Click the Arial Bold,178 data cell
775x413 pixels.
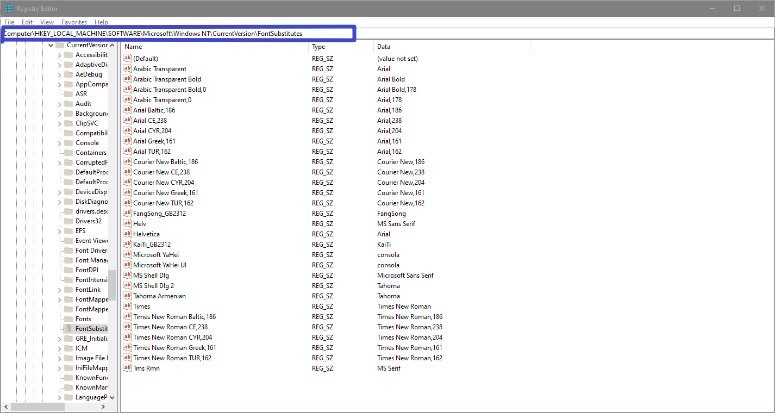click(x=397, y=89)
